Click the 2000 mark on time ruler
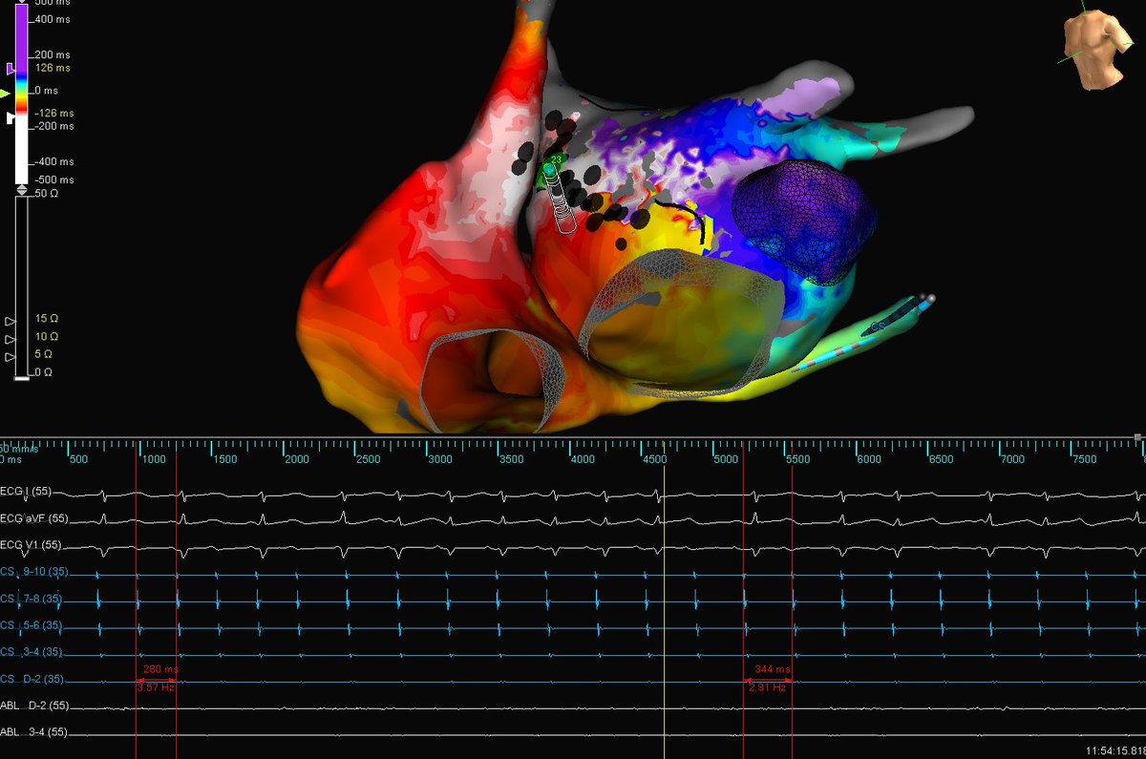The width and height of the screenshot is (1146, 759). coord(297,460)
